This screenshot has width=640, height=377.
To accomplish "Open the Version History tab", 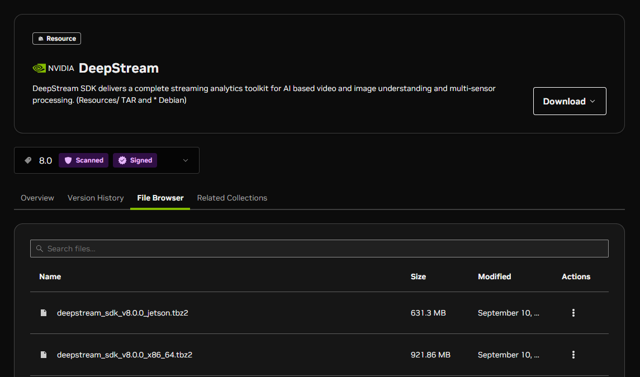I will [x=96, y=198].
